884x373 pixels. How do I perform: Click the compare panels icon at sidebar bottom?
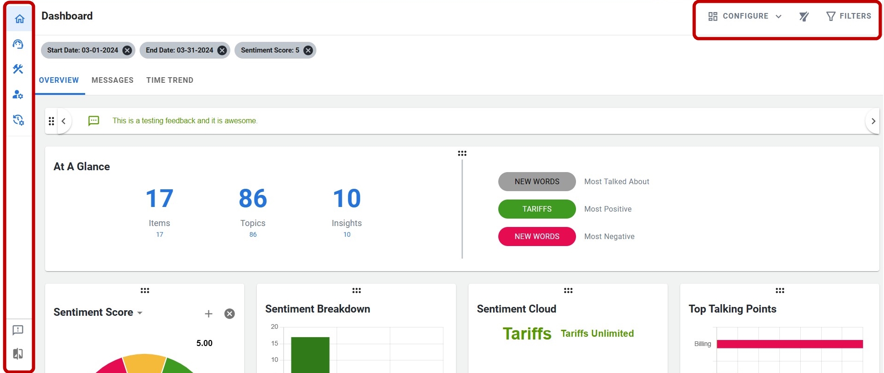(x=18, y=354)
